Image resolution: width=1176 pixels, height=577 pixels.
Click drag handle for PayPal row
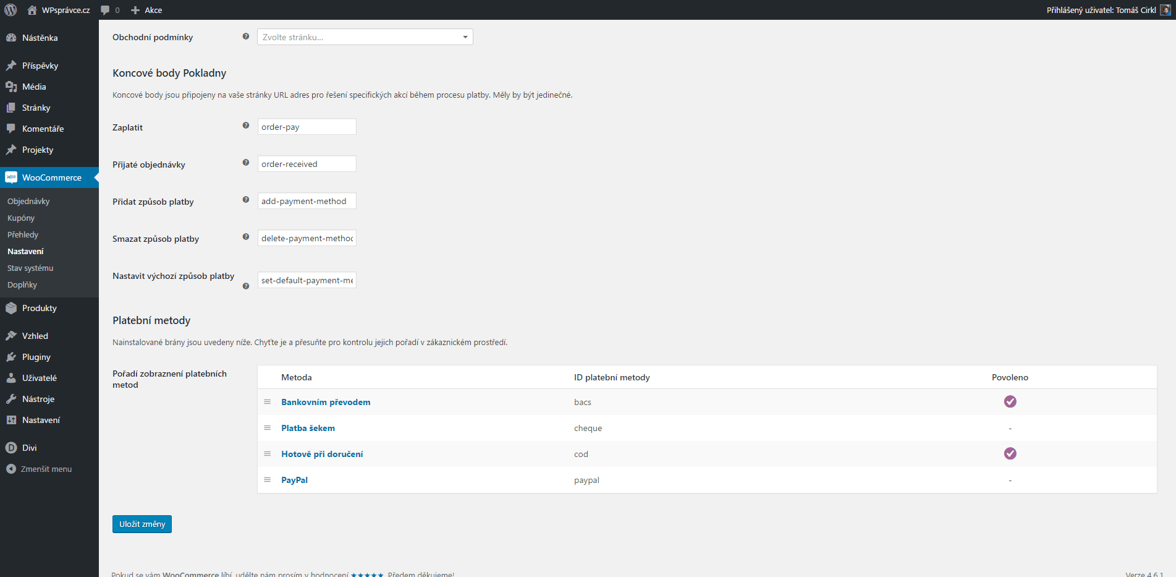click(x=268, y=480)
